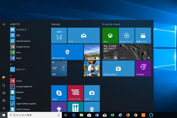The width and height of the screenshot is (177, 118).
Task: Open the 映画 & テレビ tile
Action: pyautogui.click(x=143, y=36)
